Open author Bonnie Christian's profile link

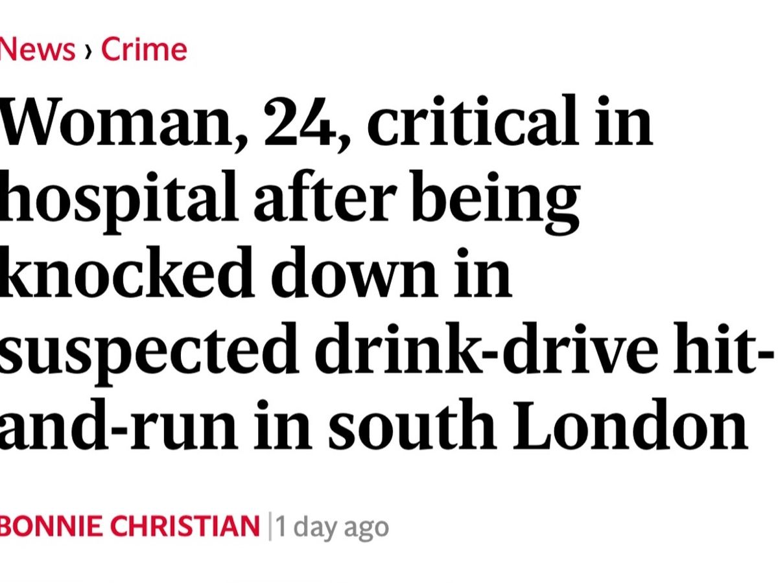coord(130,526)
